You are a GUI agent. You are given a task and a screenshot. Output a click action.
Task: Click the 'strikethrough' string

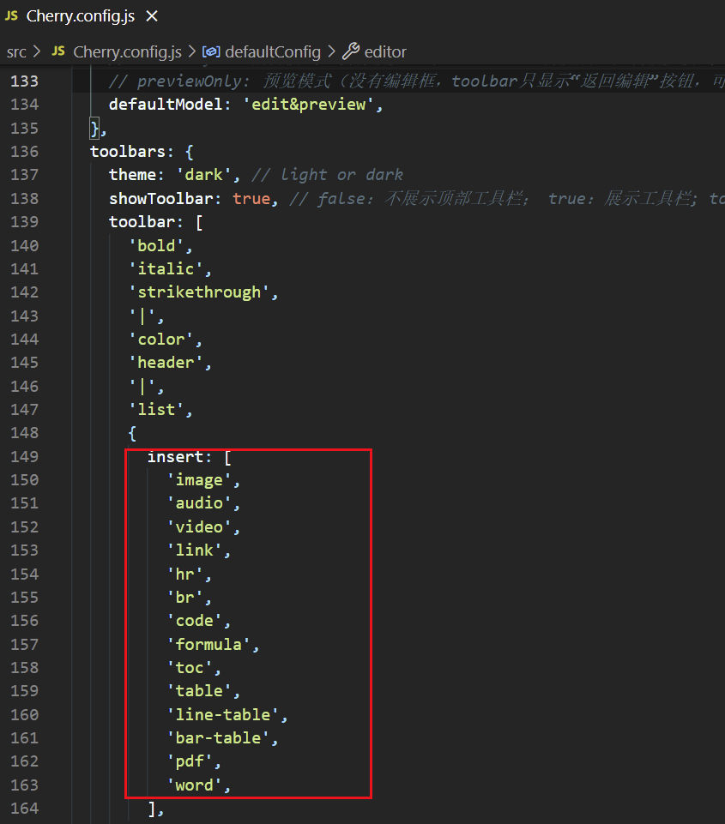tap(199, 292)
